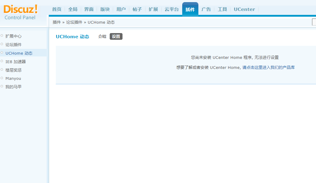The image size is (316, 183).
Task: Open the UCenter top menu
Action: click(244, 9)
